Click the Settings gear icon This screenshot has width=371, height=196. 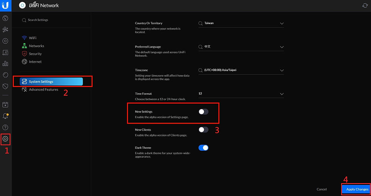click(5, 139)
